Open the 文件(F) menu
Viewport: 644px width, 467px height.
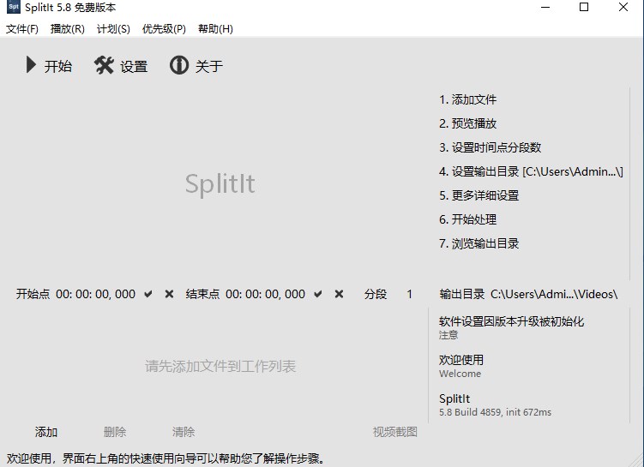22,28
